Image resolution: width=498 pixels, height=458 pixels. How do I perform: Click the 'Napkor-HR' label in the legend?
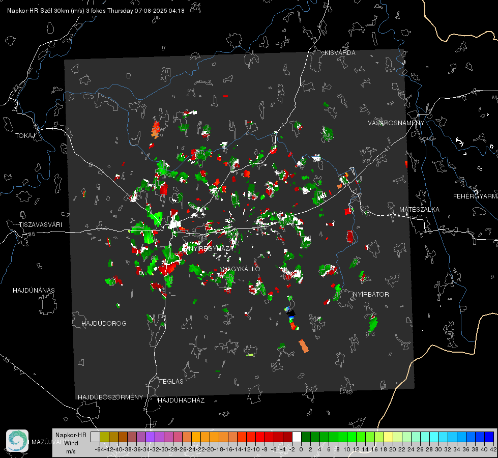point(71,435)
